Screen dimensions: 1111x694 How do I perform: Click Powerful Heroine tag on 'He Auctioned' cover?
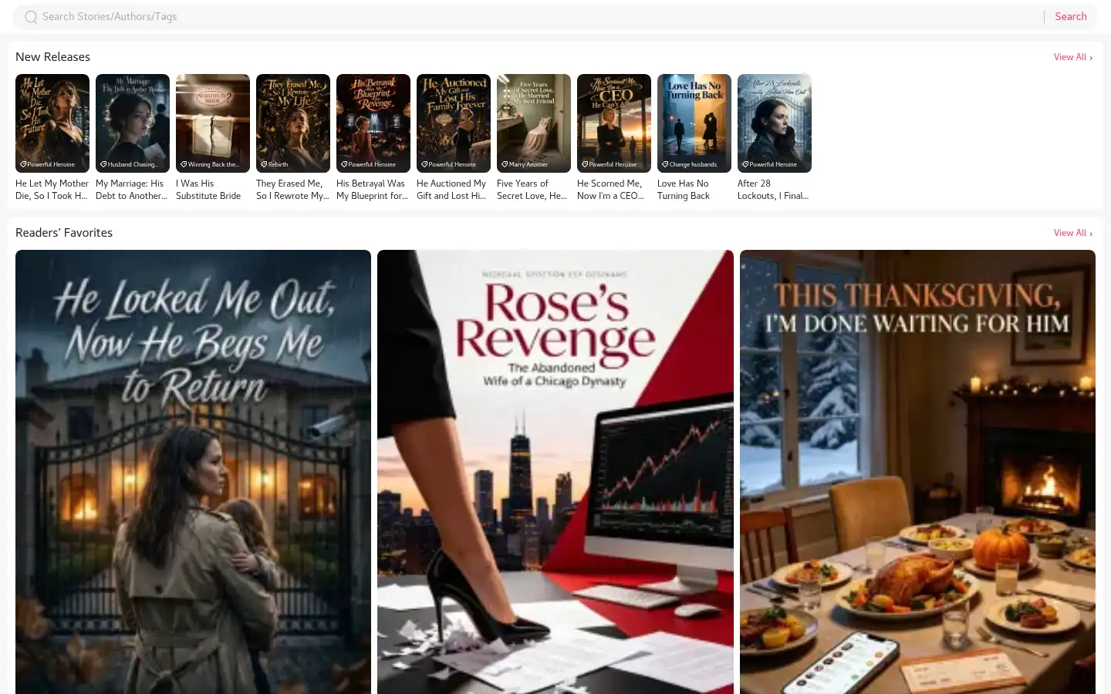pos(449,164)
